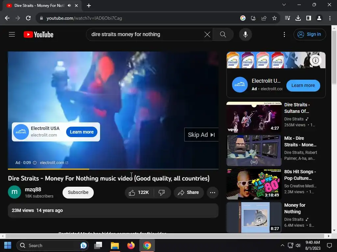Open the YouTube hamburger guide menu

[x=12, y=34]
